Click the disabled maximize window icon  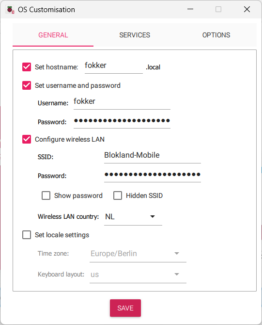click(x=218, y=9)
